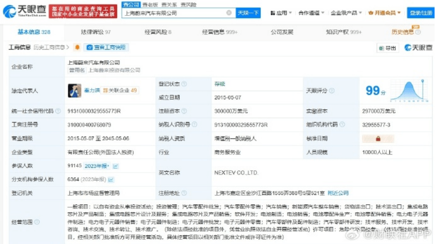The height and width of the screenshot is (244, 435).
Task: Switch to the 基本信息 328 tab
Action: tap(34, 32)
